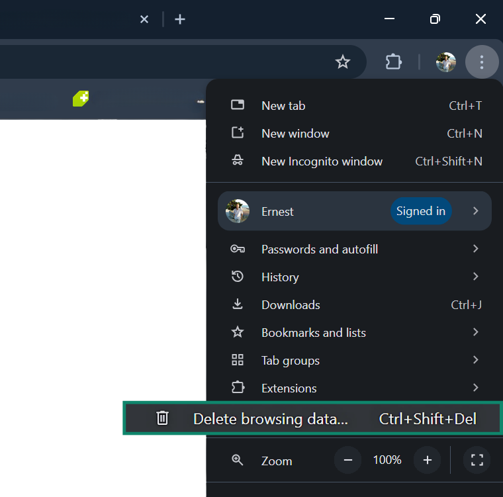This screenshot has height=497, width=503.
Task: Open the Extensions menu entry
Action: 289,388
